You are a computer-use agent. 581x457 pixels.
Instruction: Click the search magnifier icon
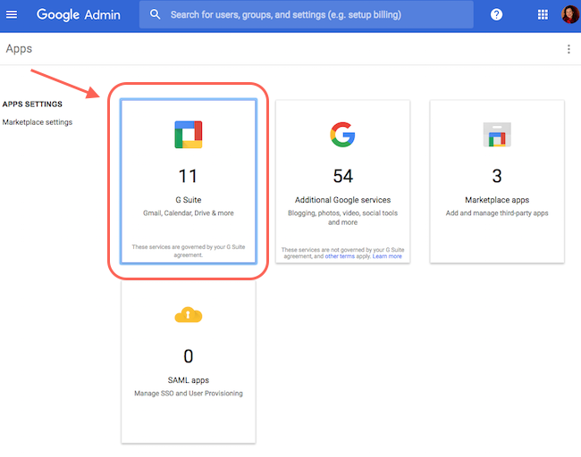155,14
